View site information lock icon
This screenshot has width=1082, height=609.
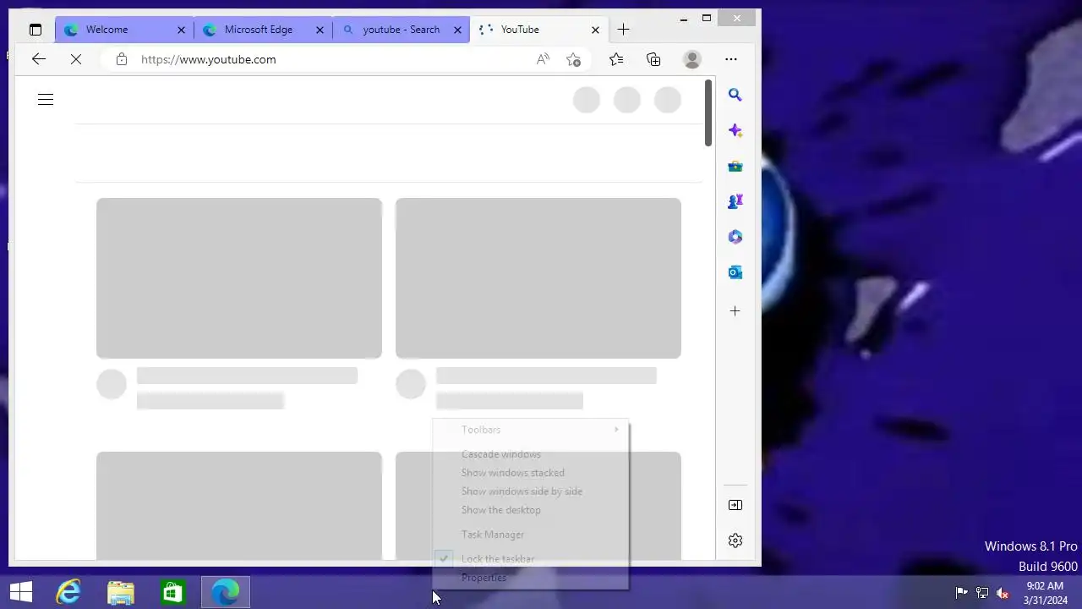122,59
